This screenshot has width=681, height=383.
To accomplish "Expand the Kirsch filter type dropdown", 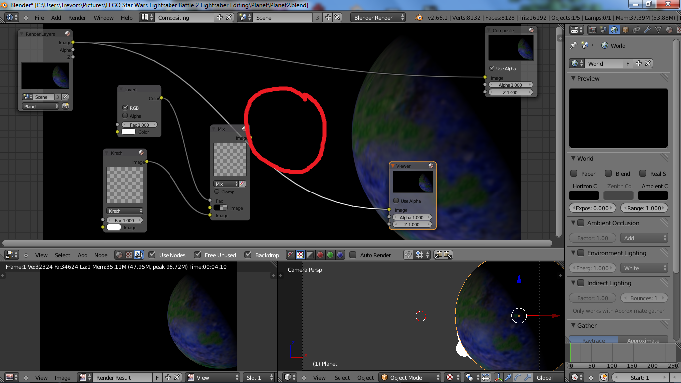I will [x=125, y=211].
